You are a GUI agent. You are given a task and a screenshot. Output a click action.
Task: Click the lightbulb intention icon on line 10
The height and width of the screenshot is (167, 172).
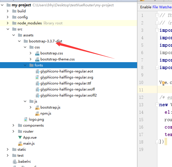(x=163, y=83)
